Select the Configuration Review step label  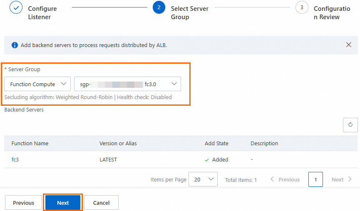(x=332, y=12)
